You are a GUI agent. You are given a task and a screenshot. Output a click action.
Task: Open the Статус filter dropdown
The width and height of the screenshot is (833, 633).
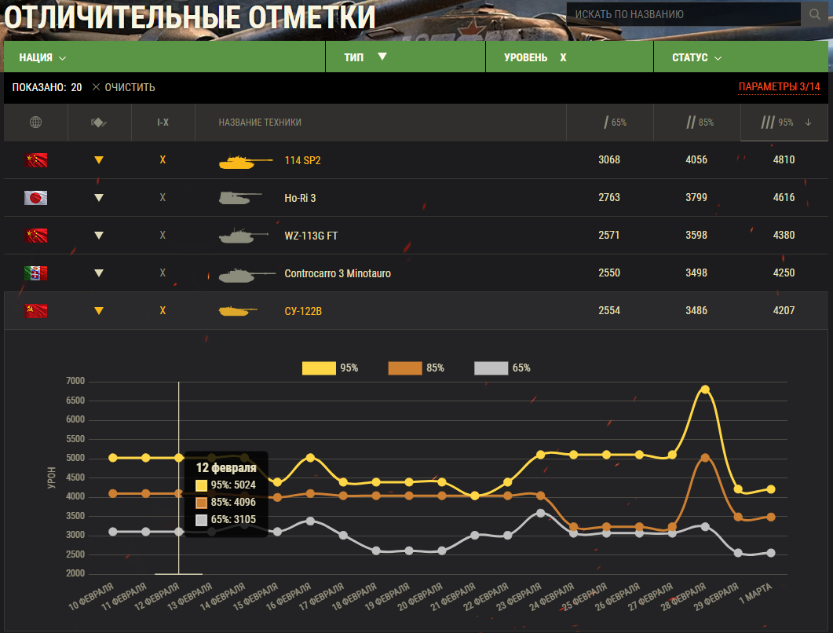(741, 57)
